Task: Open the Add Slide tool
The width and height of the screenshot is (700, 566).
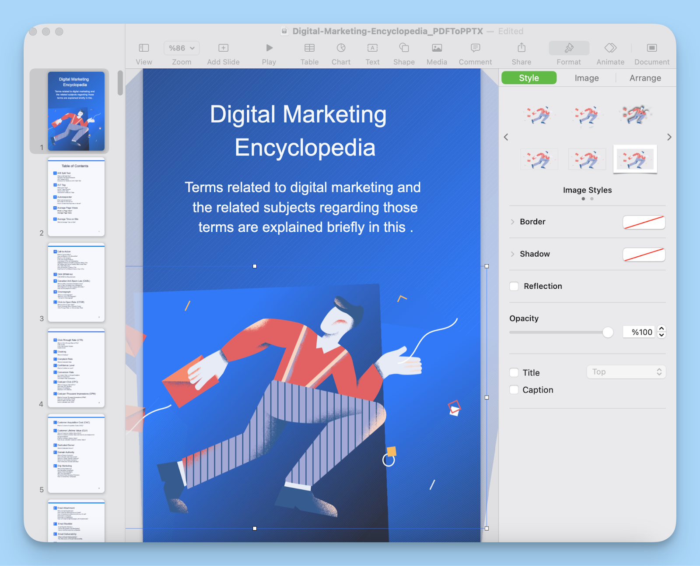Action: (x=223, y=53)
